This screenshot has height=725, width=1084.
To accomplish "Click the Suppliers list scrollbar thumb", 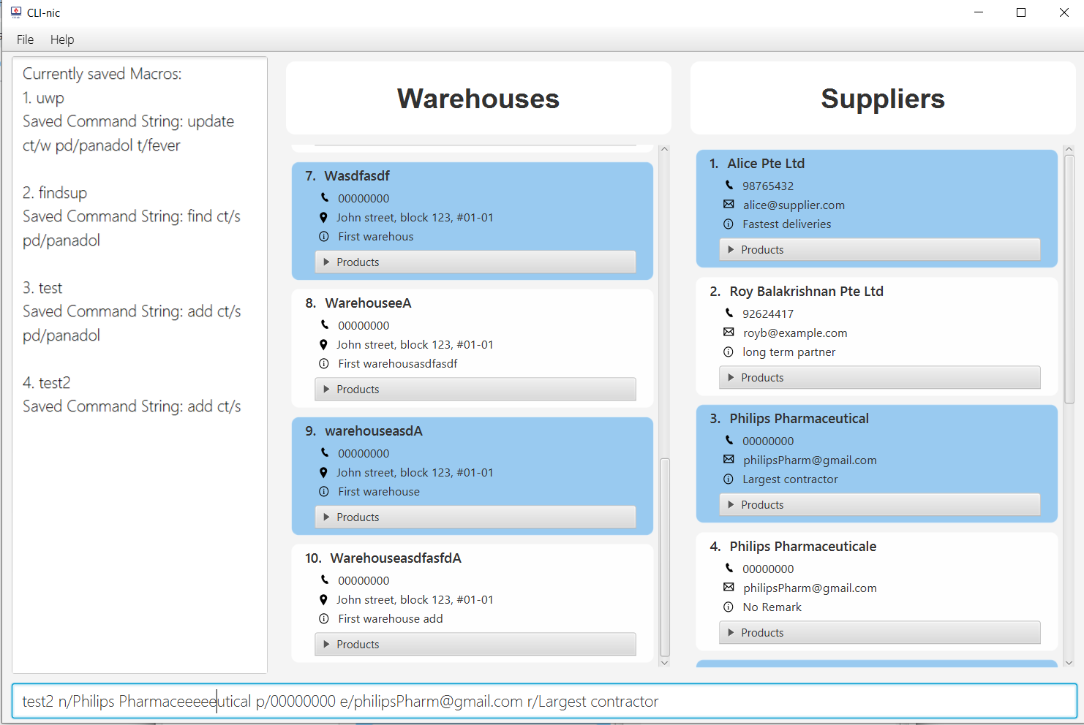I will click(x=1069, y=279).
